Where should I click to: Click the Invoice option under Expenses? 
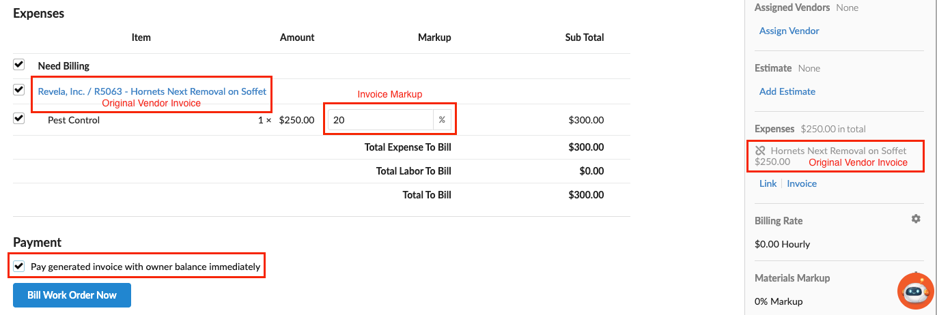pyautogui.click(x=802, y=183)
